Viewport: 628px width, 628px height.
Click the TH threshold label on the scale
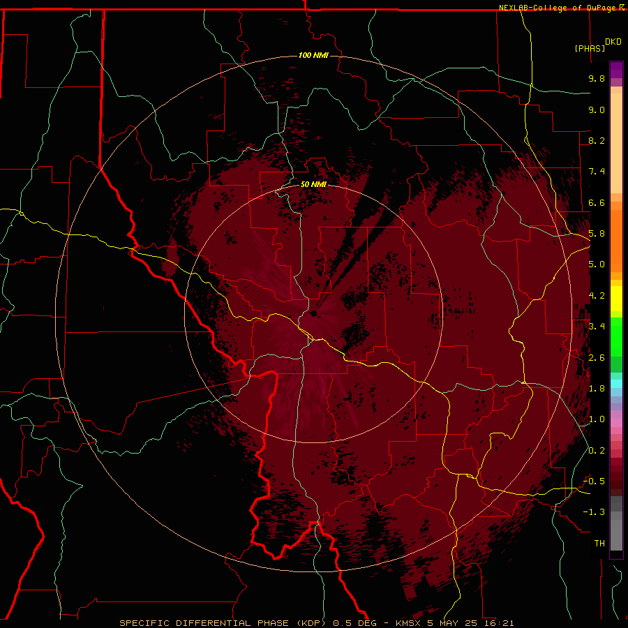[x=599, y=543]
